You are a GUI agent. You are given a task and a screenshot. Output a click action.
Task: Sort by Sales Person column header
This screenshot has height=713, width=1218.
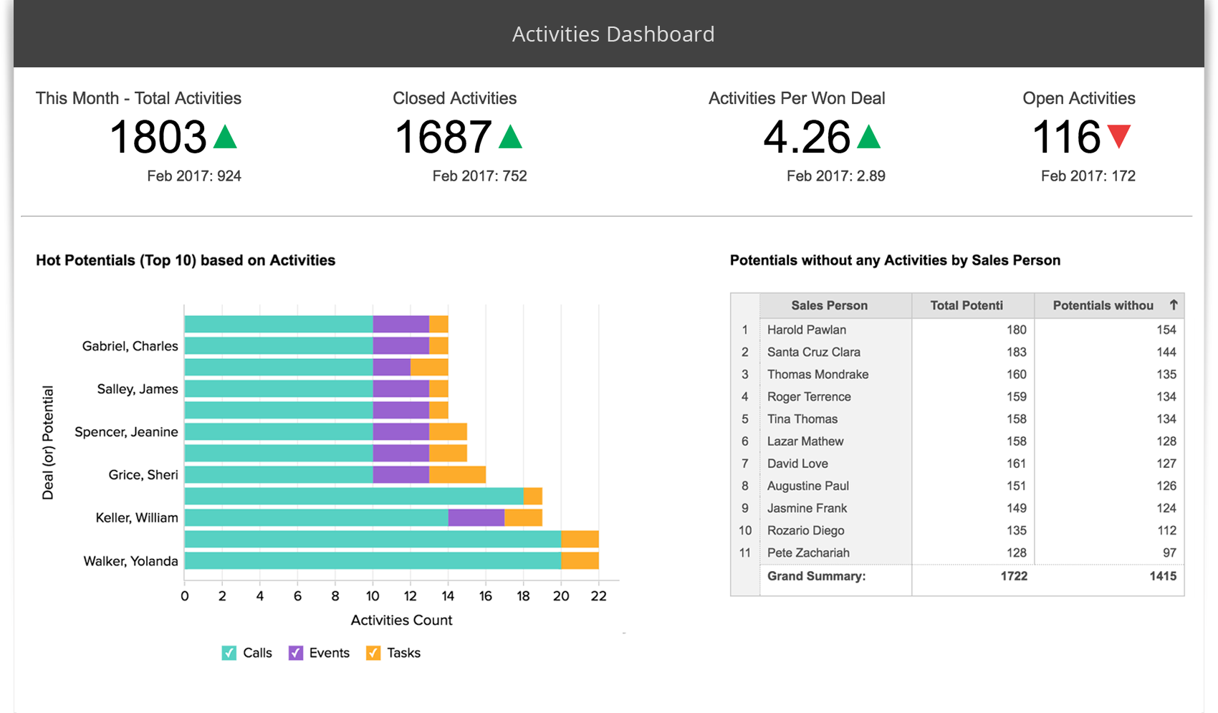click(x=829, y=305)
